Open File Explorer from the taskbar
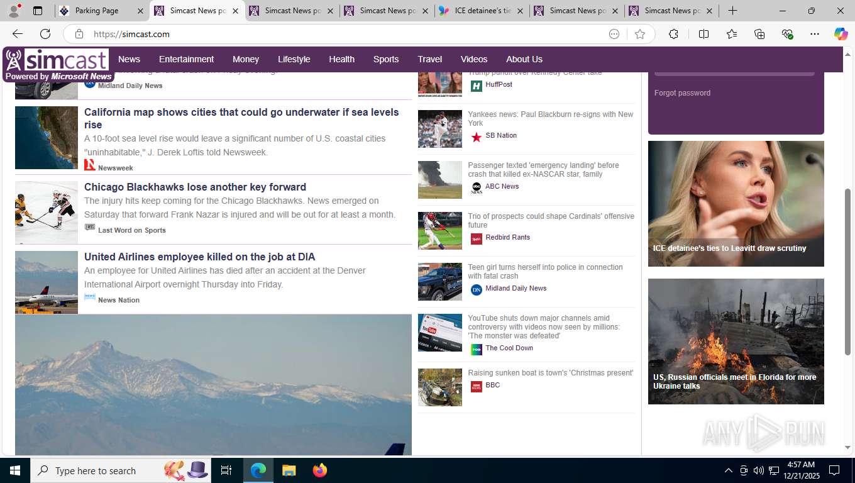Image resolution: width=855 pixels, height=483 pixels. tap(289, 470)
